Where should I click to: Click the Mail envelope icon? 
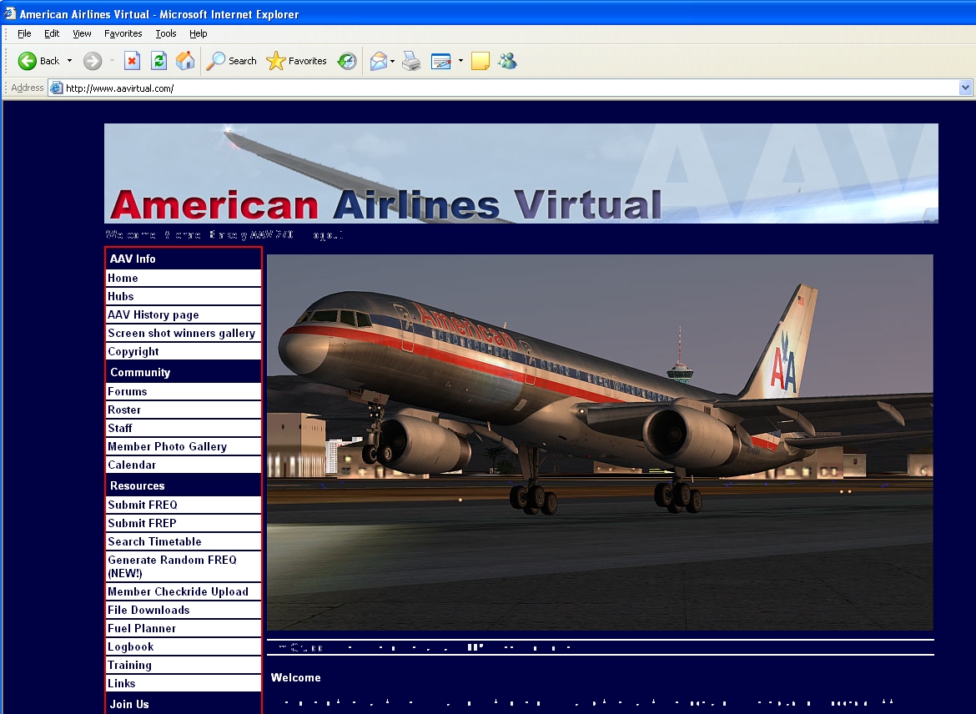pos(379,61)
